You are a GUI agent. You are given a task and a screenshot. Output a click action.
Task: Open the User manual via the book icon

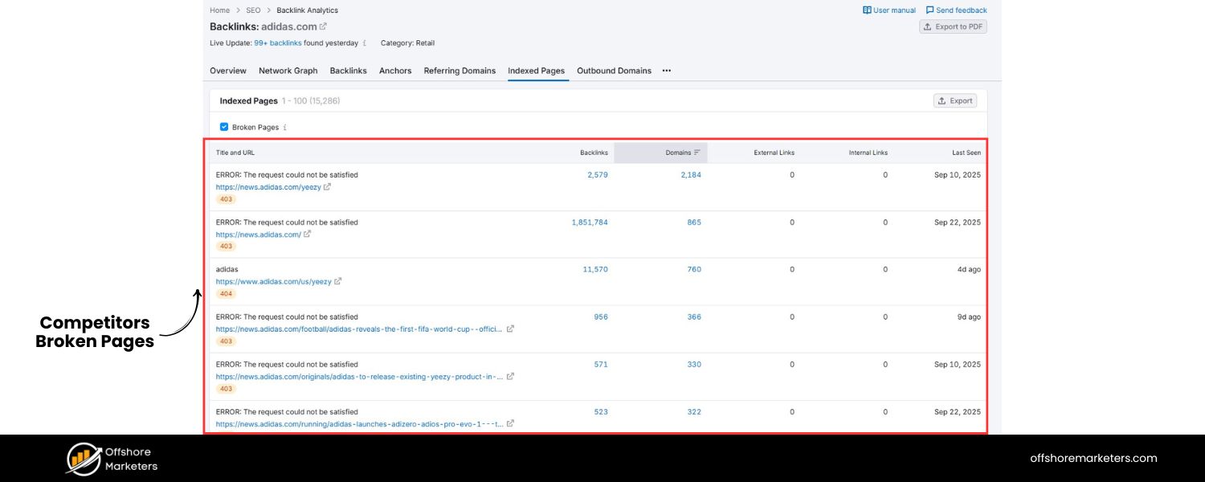[x=866, y=10]
